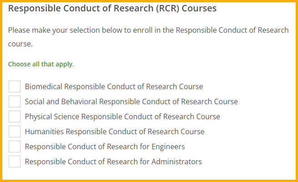The width and height of the screenshot is (298, 182).
Task: Select the Humanities course checkbox
Action: pos(15,131)
